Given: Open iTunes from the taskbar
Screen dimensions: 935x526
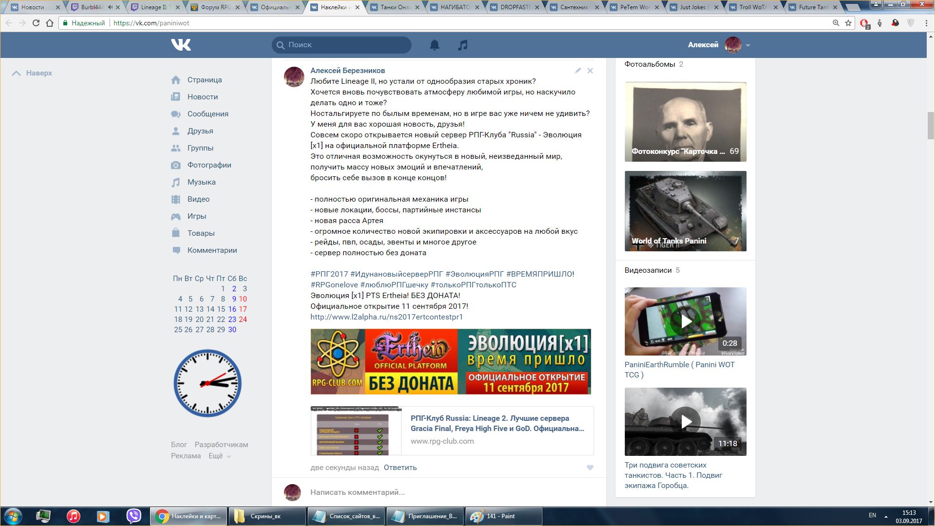Looking at the screenshot, I should (x=74, y=516).
